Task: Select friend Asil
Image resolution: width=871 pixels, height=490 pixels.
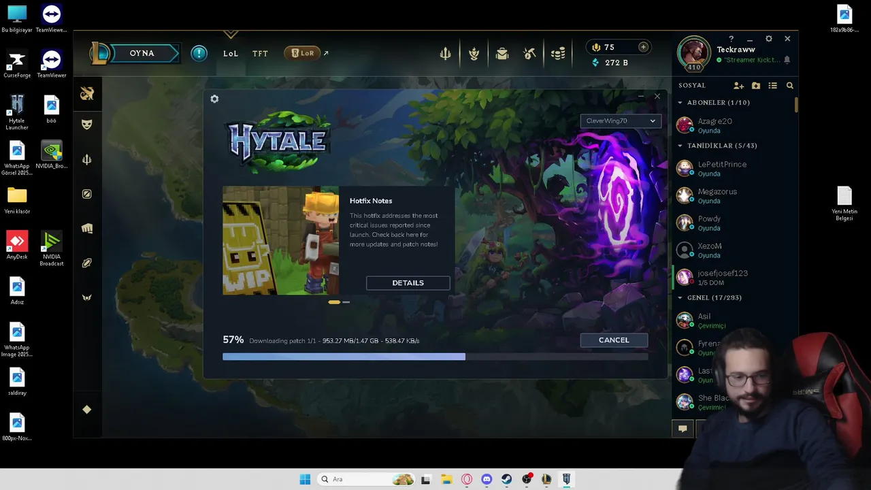Action: pos(734,321)
